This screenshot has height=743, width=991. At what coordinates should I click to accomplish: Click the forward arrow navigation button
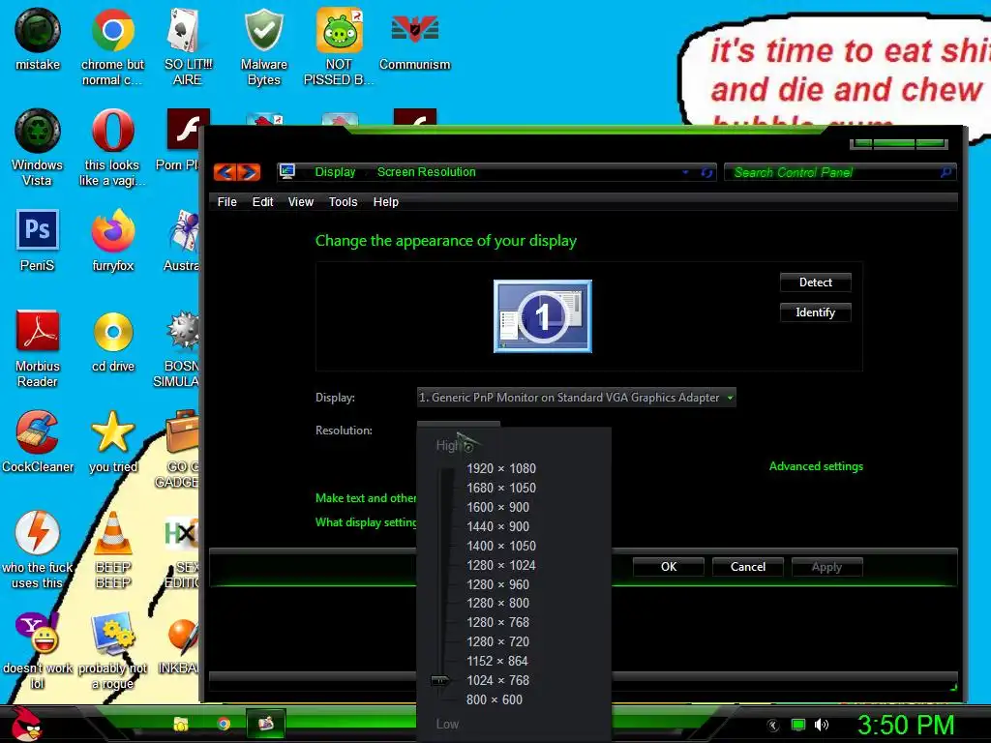coord(249,172)
